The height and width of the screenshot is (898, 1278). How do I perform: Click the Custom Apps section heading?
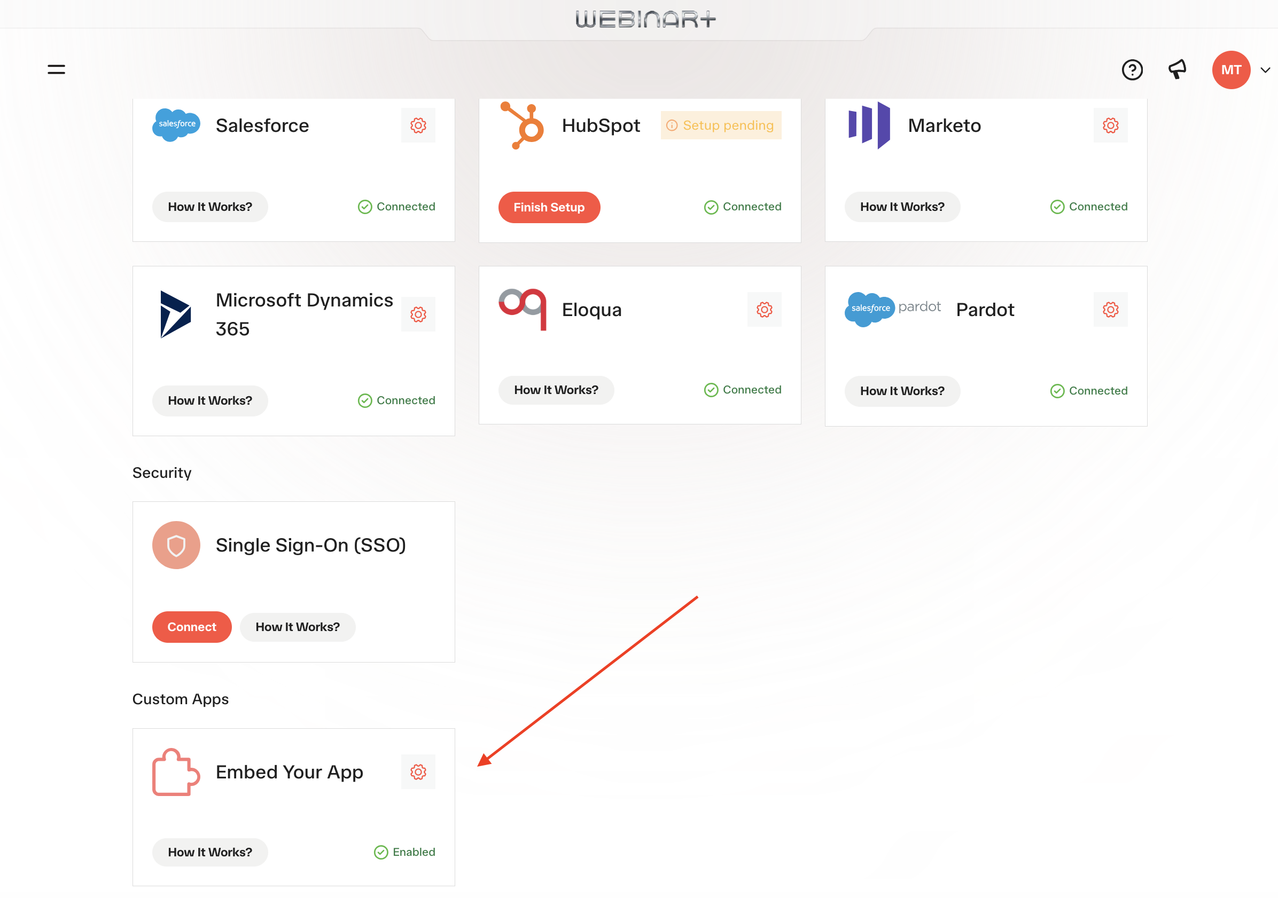click(x=181, y=699)
